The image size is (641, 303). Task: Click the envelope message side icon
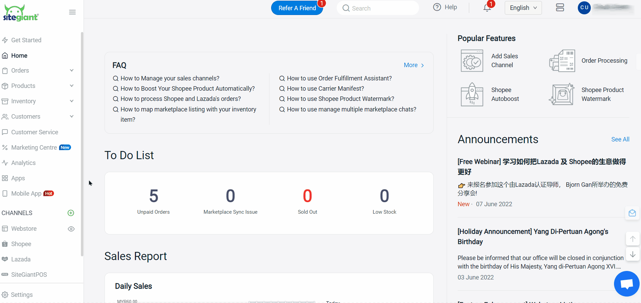[632, 213]
